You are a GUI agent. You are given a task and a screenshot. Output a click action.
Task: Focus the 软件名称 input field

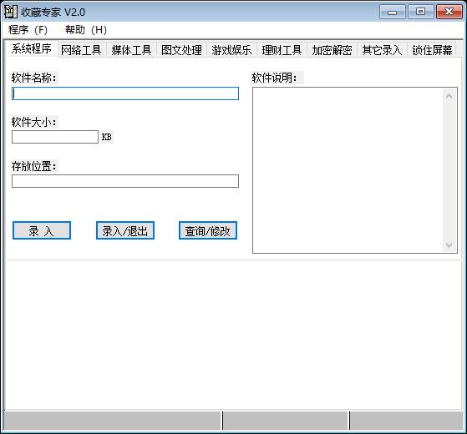(125, 93)
